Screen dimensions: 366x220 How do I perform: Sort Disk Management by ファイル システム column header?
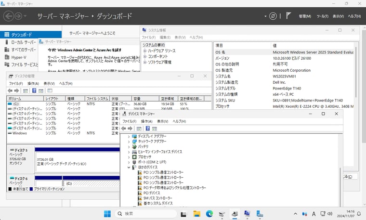coord(97,99)
